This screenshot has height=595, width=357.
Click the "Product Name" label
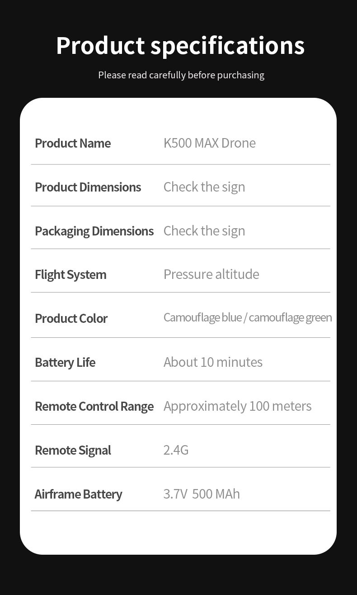pos(73,143)
